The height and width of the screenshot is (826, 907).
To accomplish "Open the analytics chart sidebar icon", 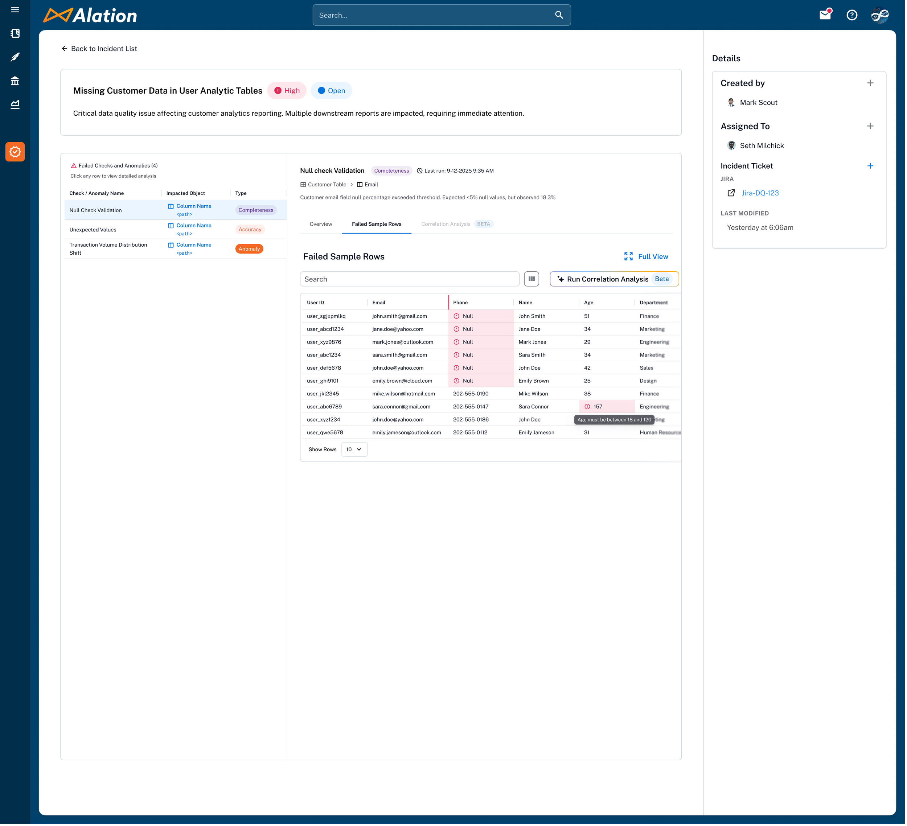I will point(15,104).
